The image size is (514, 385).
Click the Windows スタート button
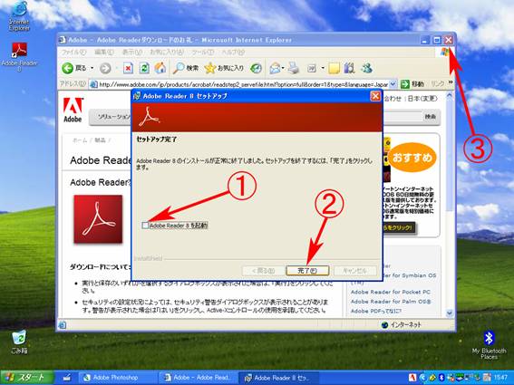click(27, 378)
